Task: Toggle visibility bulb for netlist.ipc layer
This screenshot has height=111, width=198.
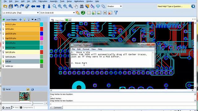Action: [x=3, y=66]
